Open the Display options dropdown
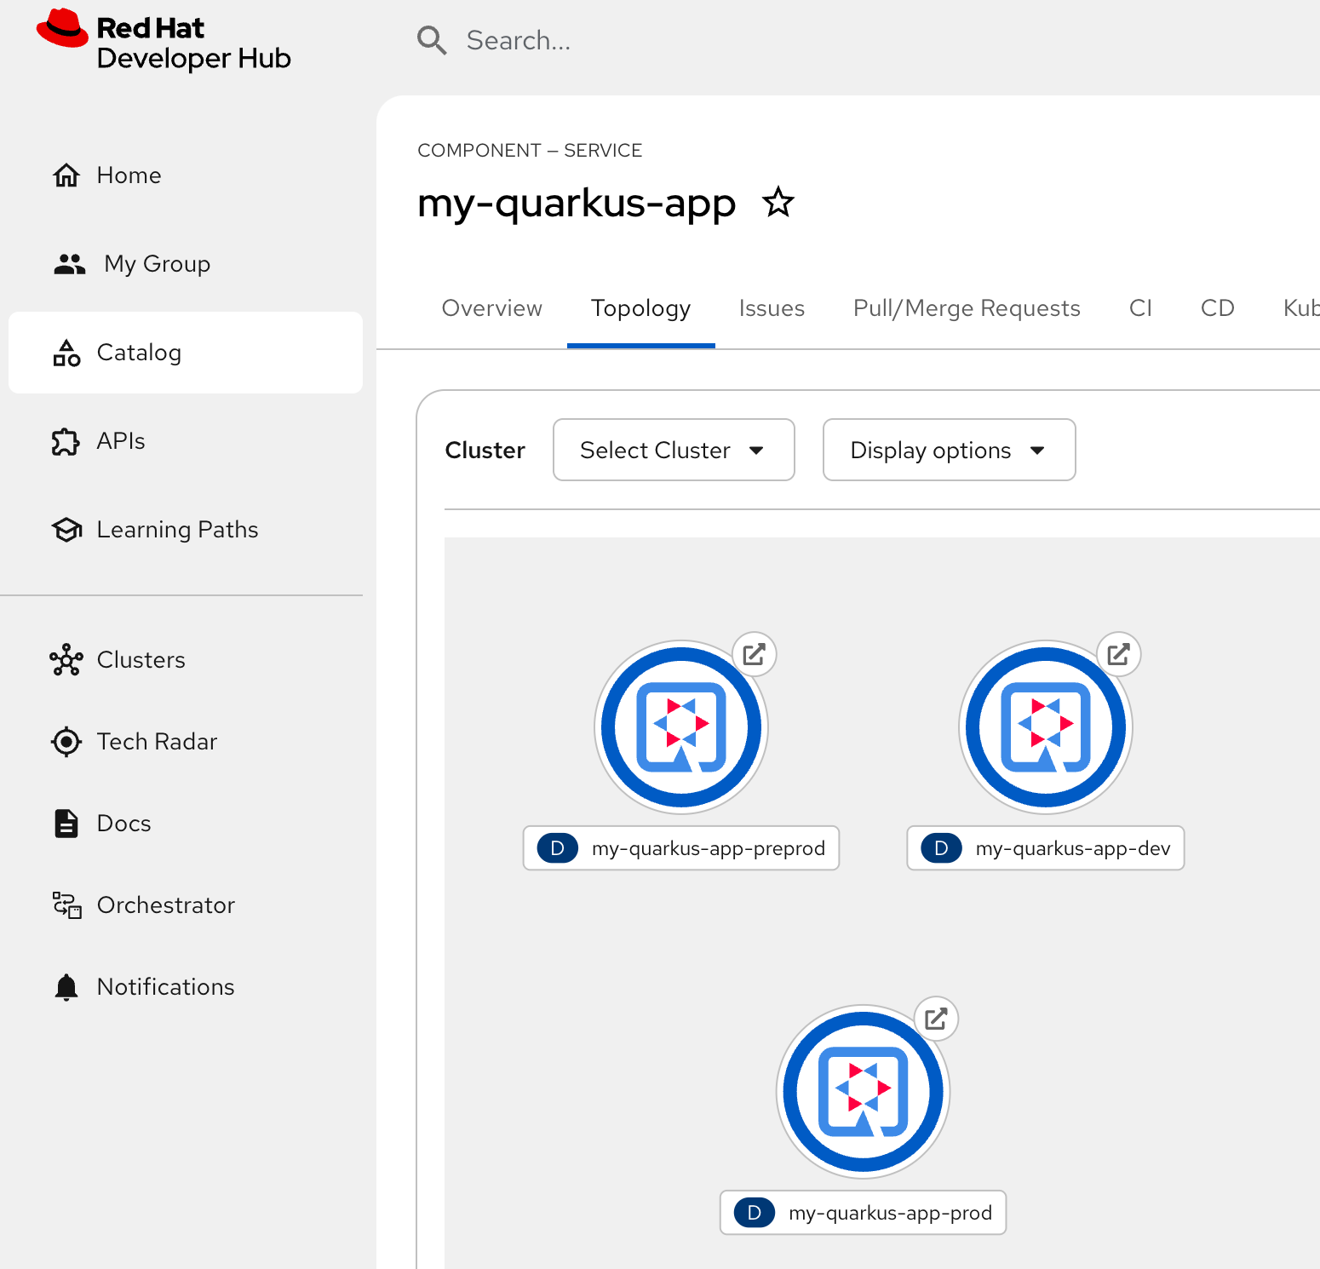This screenshot has height=1269, width=1320. click(x=948, y=450)
